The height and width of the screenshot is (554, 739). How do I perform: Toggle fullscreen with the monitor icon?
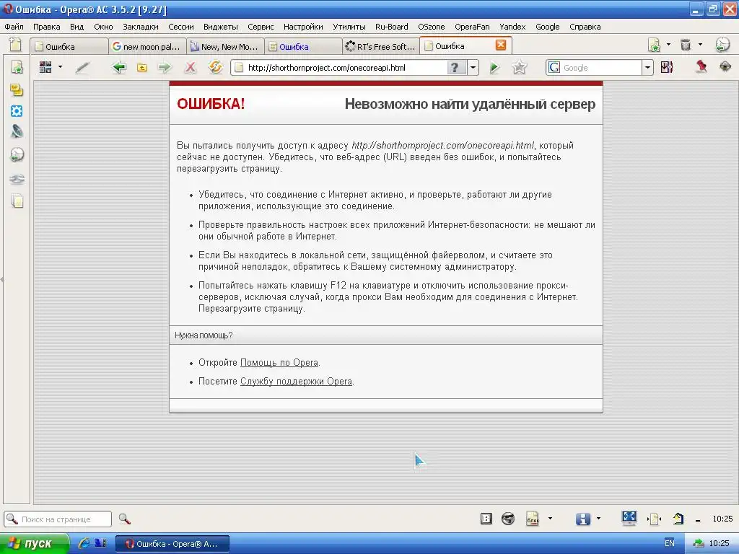pyautogui.click(x=629, y=518)
